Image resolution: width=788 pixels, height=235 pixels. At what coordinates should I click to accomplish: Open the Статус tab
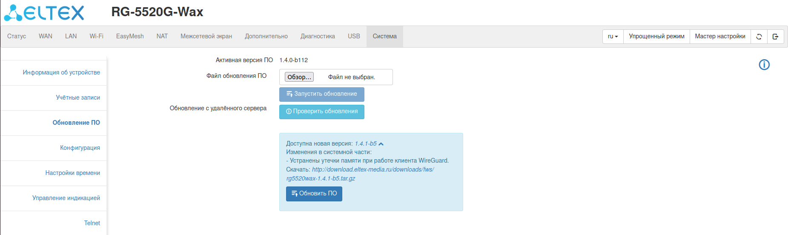(17, 36)
